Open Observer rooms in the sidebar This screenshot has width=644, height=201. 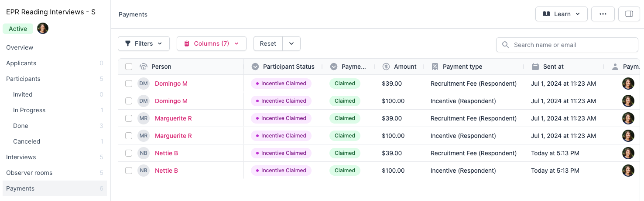29,173
